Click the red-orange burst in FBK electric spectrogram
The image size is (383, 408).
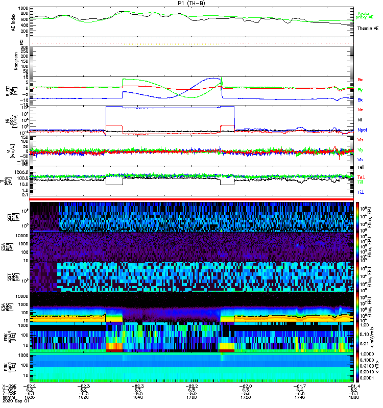pos(114,347)
